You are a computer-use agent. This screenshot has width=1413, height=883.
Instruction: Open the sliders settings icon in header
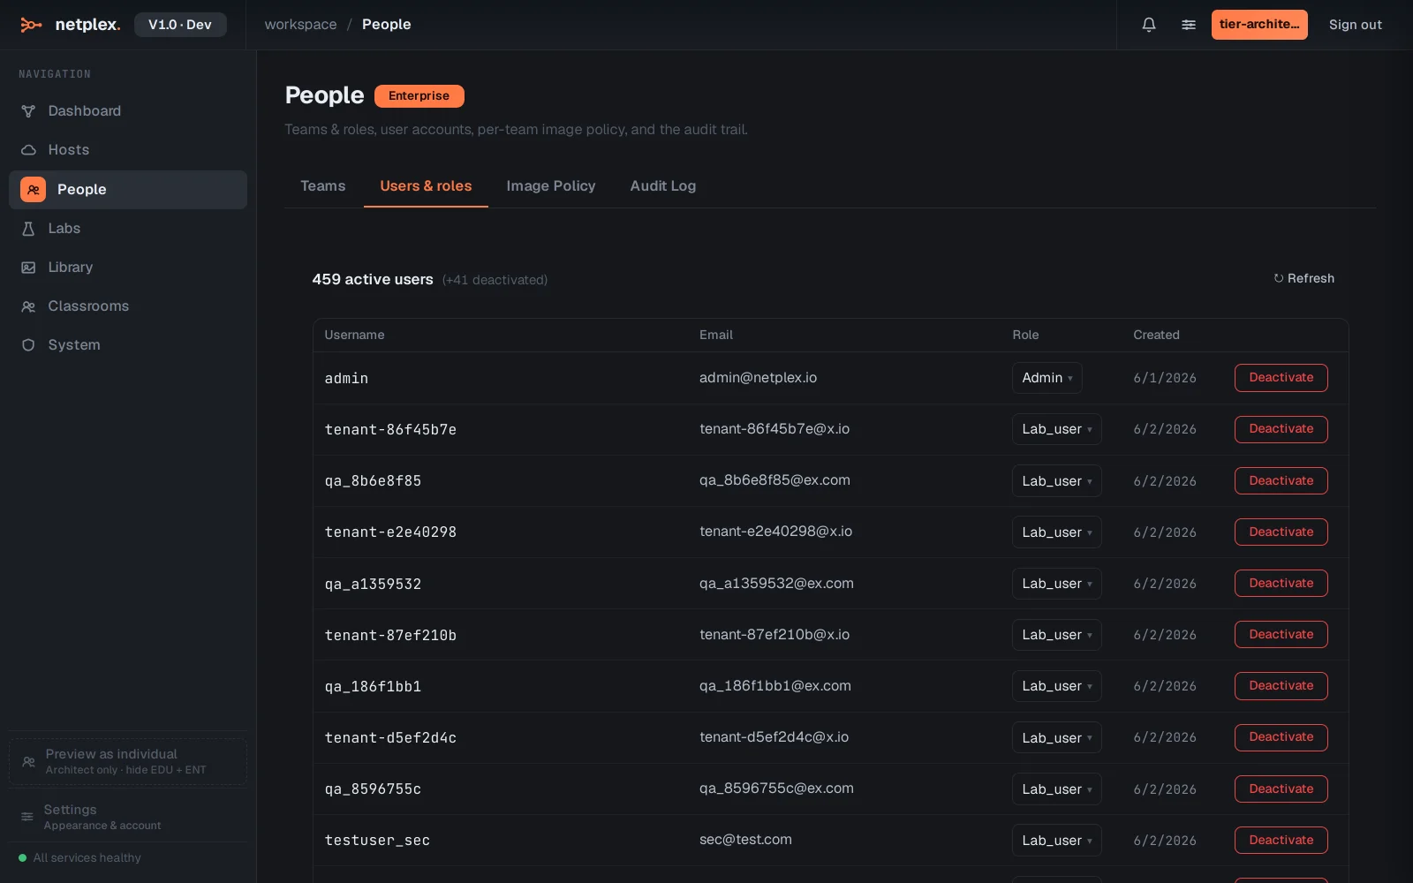1189,25
